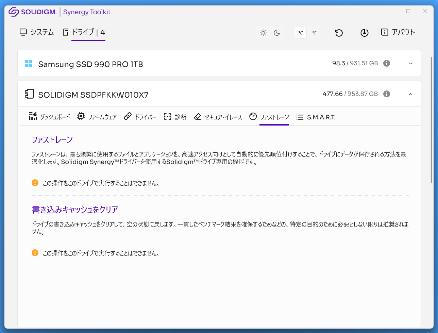The width and height of the screenshot is (438, 333).
Task: Open the ファームウェア tab
Action: tap(97, 117)
